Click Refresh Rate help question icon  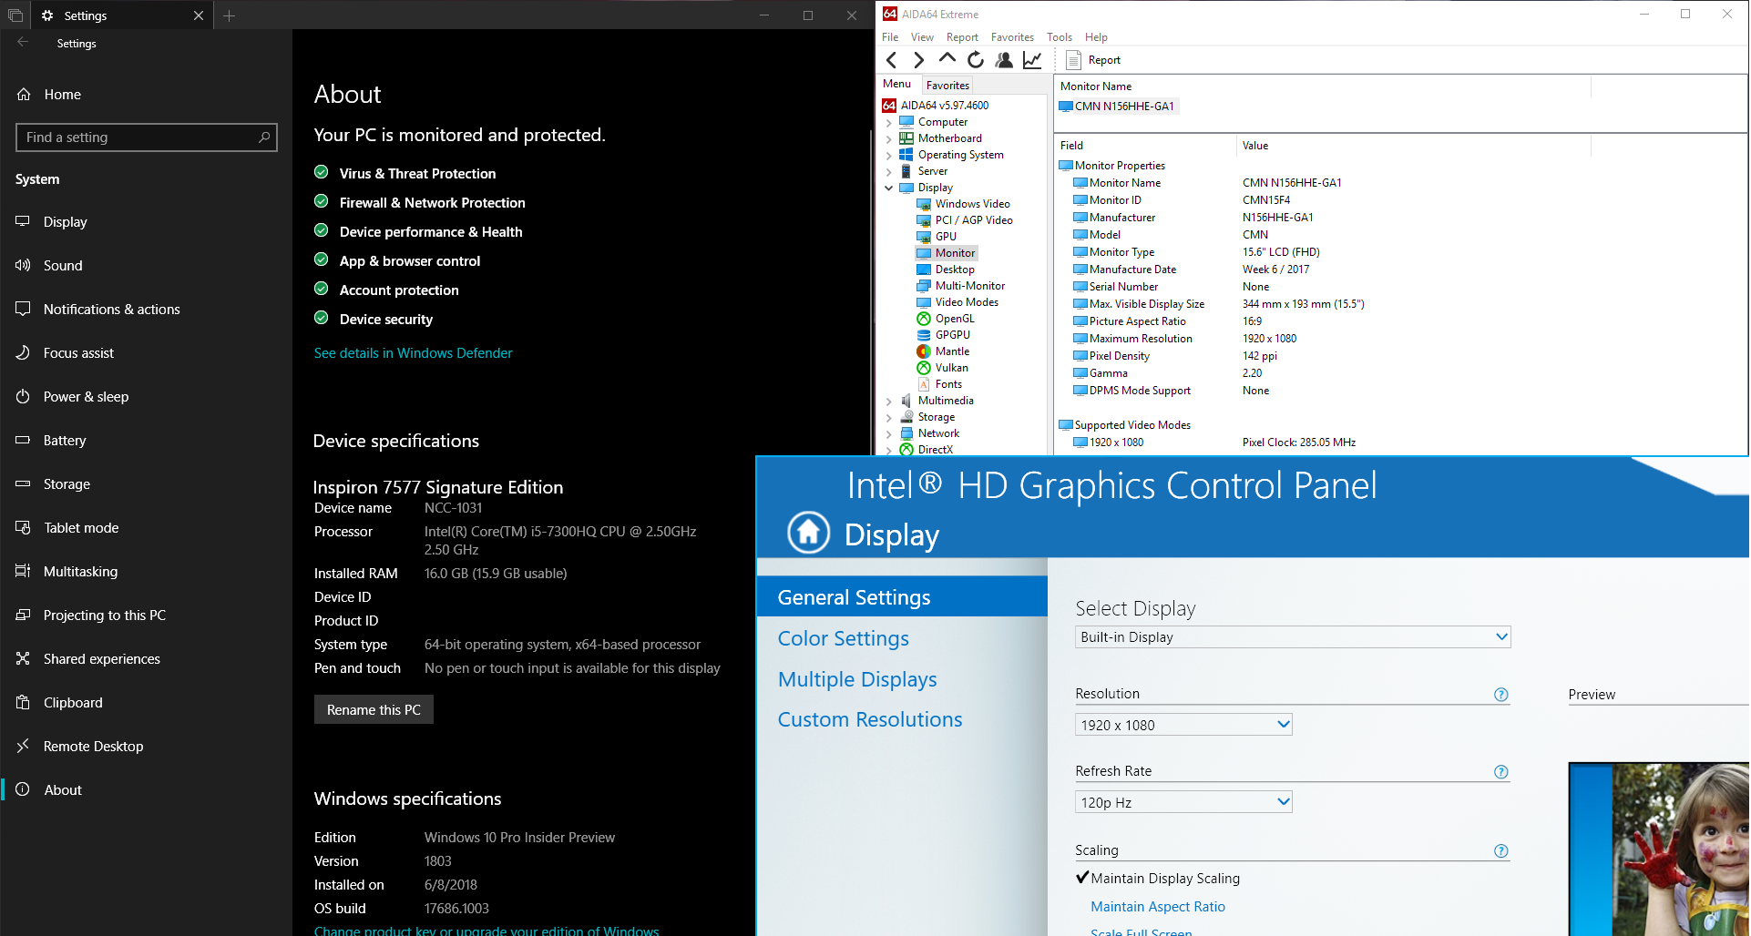(1501, 772)
